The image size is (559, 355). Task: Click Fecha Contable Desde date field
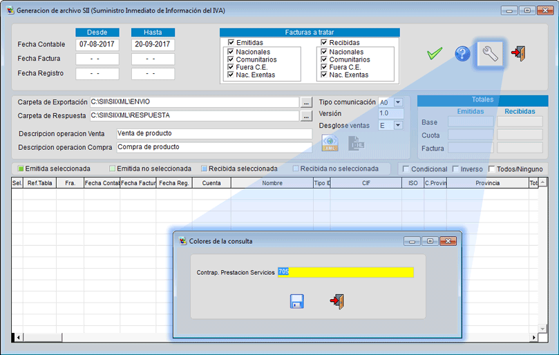point(97,45)
